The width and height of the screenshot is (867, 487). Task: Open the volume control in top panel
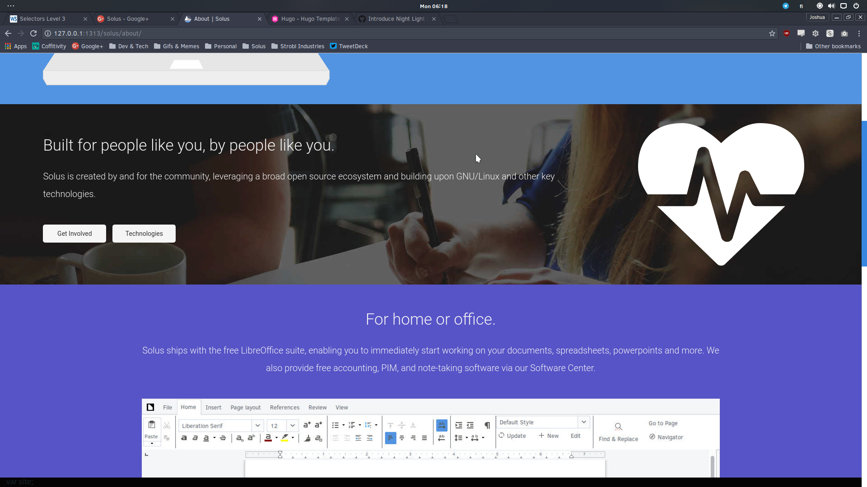(831, 6)
